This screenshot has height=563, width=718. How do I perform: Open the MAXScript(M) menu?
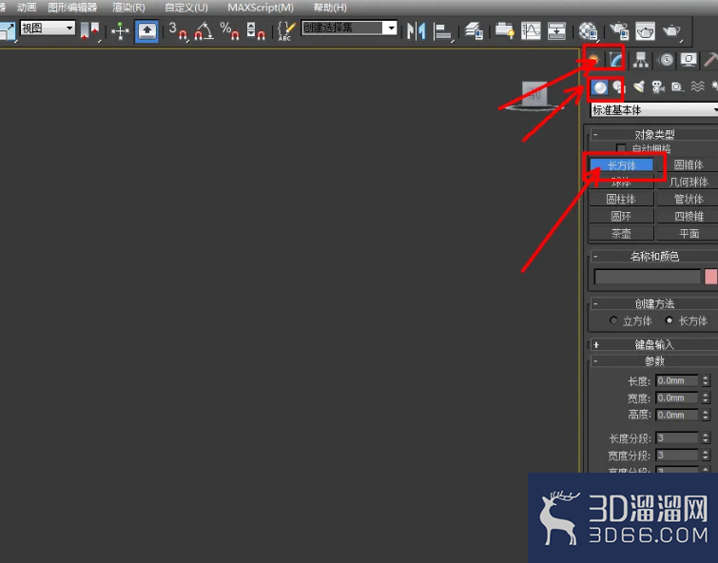click(261, 8)
